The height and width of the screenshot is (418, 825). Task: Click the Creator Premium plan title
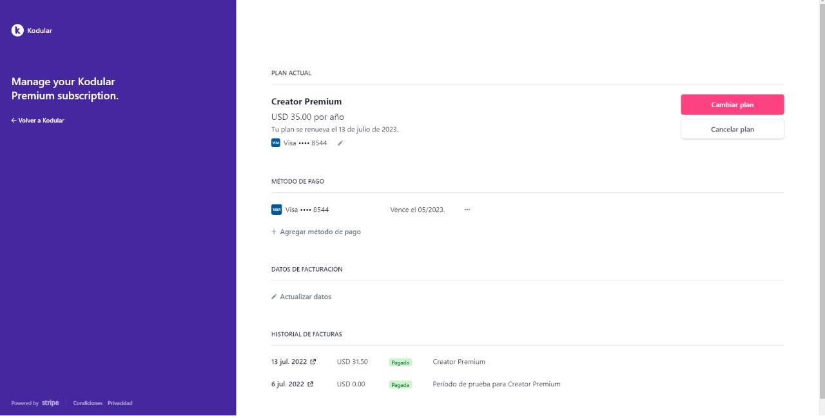tap(307, 101)
